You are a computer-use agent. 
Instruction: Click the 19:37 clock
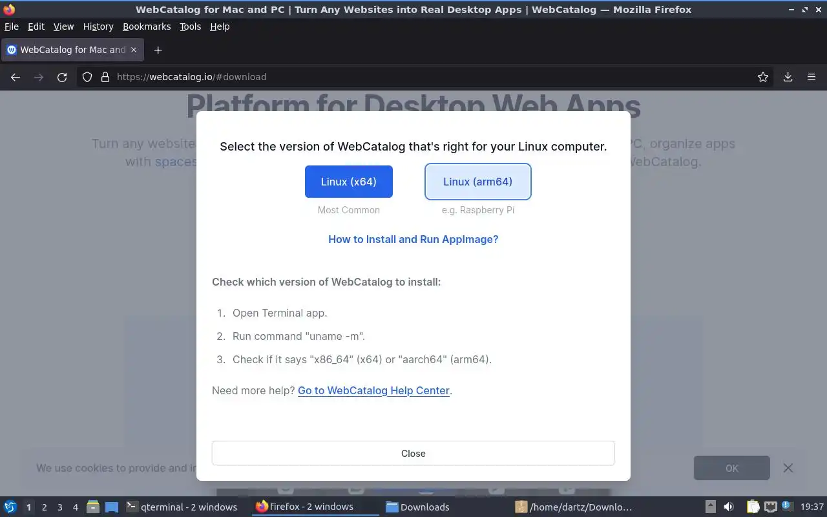click(x=812, y=507)
